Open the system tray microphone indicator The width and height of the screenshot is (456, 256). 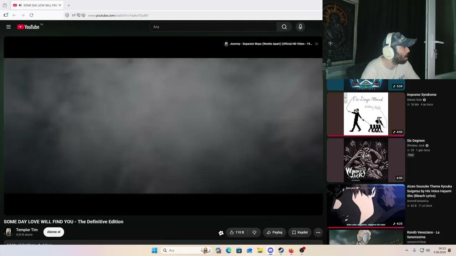(414, 250)
